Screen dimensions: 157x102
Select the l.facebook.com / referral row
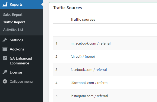(x=105, y=83)
